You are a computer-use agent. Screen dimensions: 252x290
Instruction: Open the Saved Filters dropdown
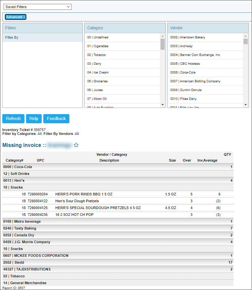click(x=37, y=7)
